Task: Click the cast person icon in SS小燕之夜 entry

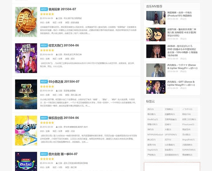Action: click(x=57, y=90)
